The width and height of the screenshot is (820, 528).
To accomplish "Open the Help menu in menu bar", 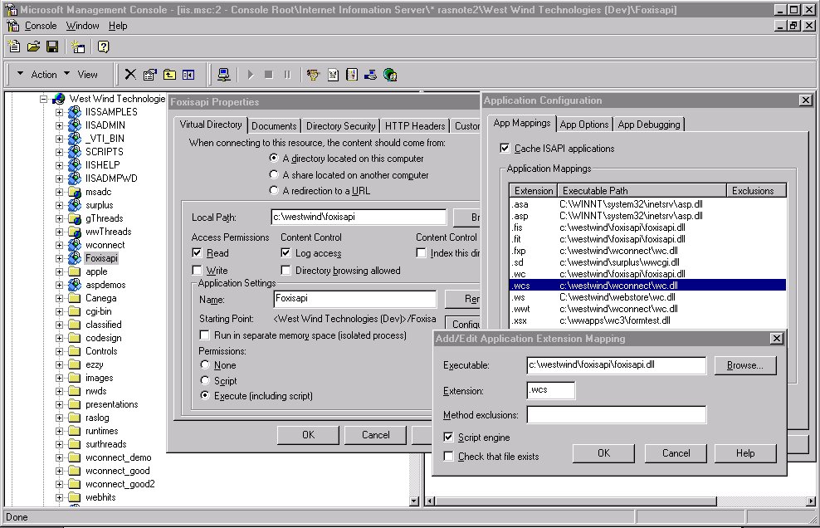I will pos(118,26).
